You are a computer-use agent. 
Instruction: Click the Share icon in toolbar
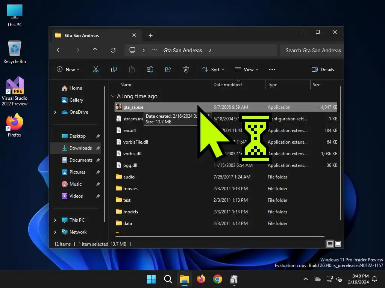point(168,69)
